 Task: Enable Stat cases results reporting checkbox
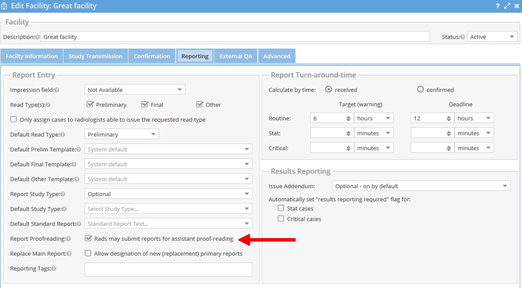click(281, 208)
